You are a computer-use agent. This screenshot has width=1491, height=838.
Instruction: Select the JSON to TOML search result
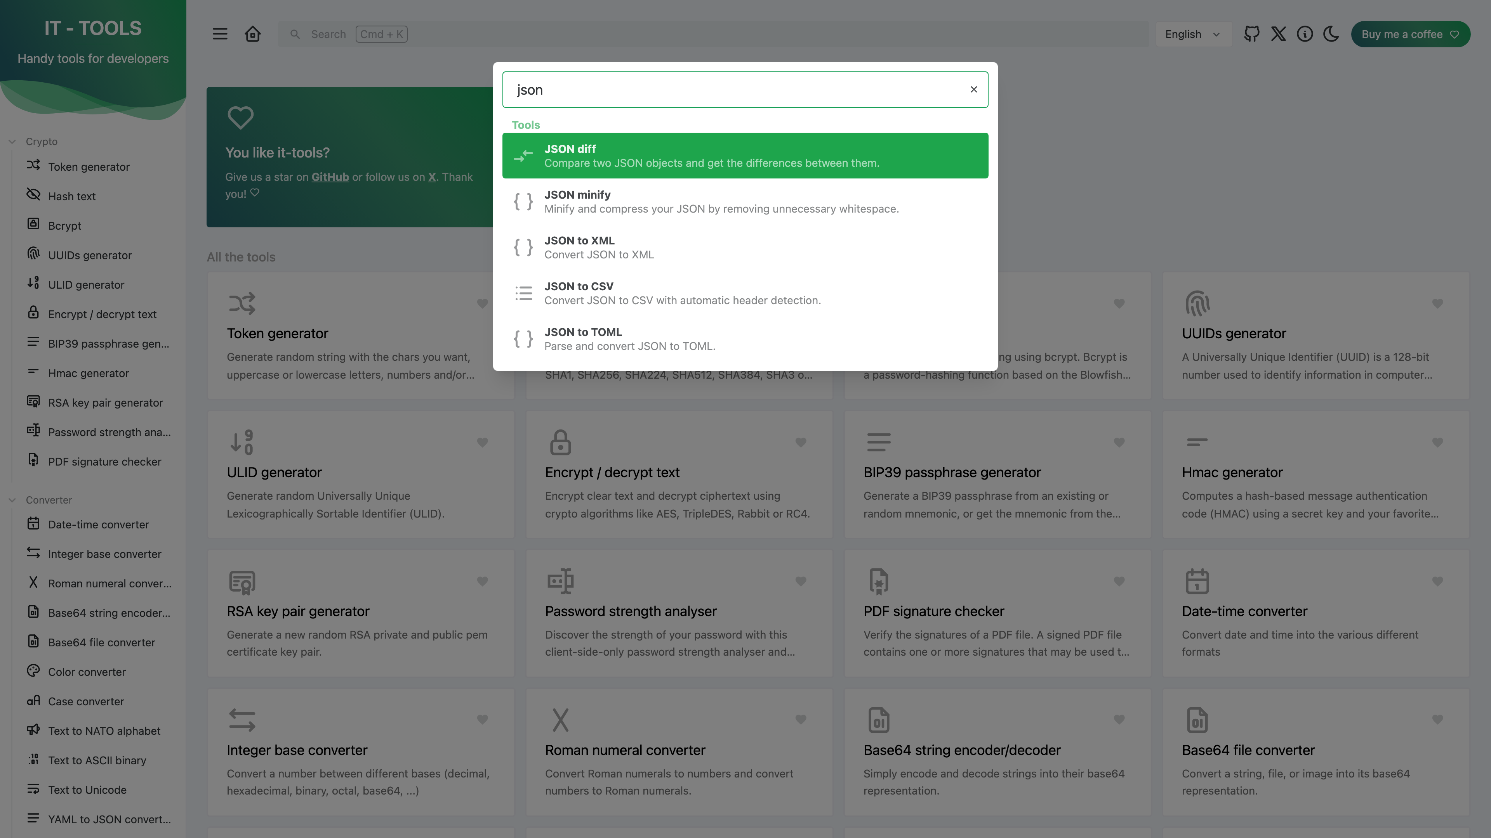pyautogui.click(x=745, y=338)
